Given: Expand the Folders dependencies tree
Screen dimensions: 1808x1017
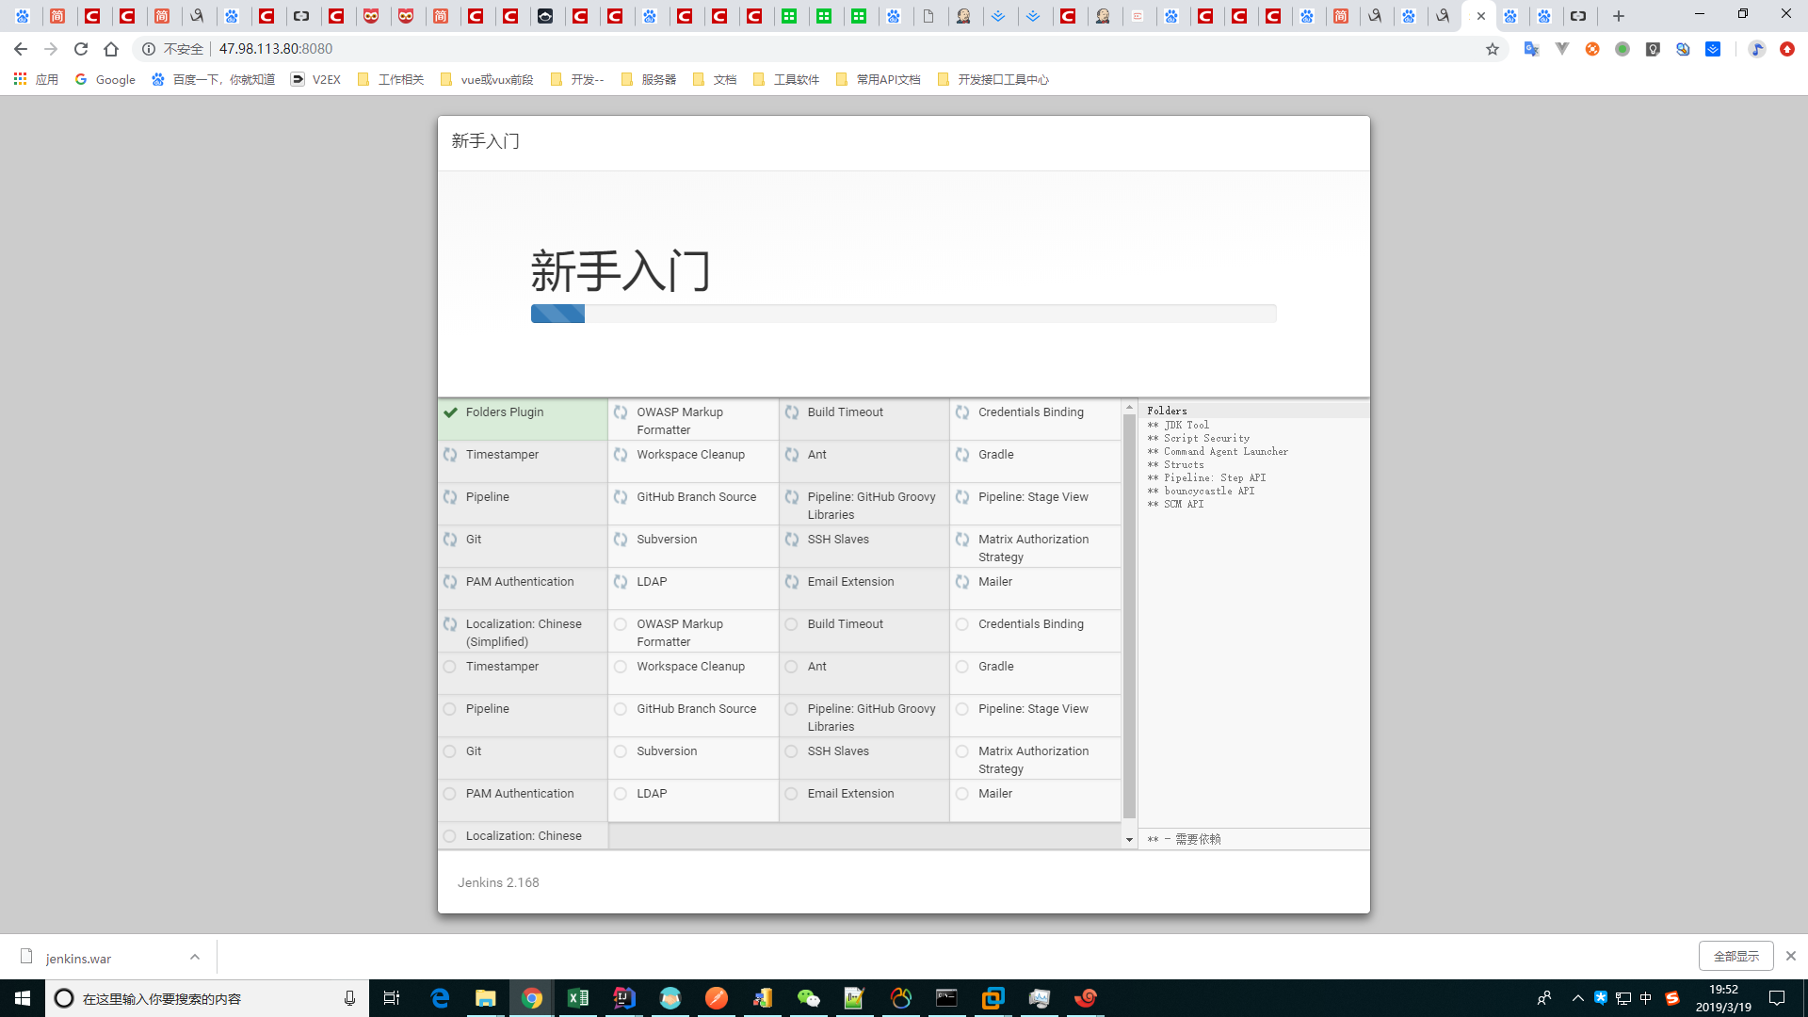Looking at the screenshot, I should pyautogui.click(x=1166, y=410).
